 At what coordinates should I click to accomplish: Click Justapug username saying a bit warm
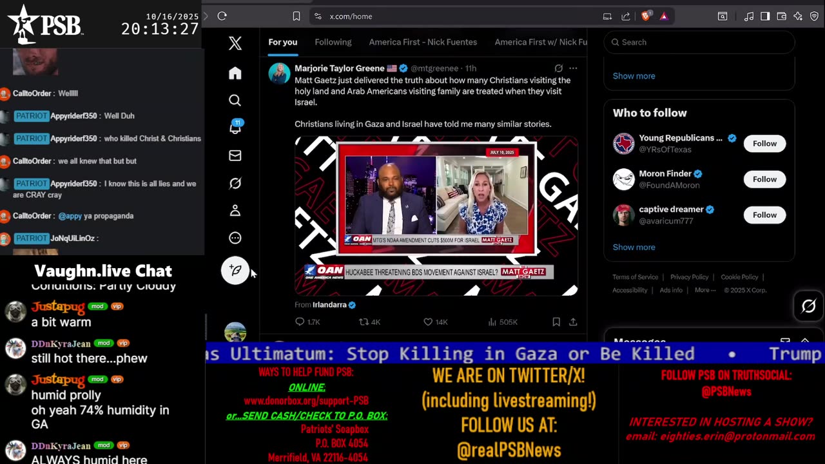pyautogui.click(x=58, y=307)
